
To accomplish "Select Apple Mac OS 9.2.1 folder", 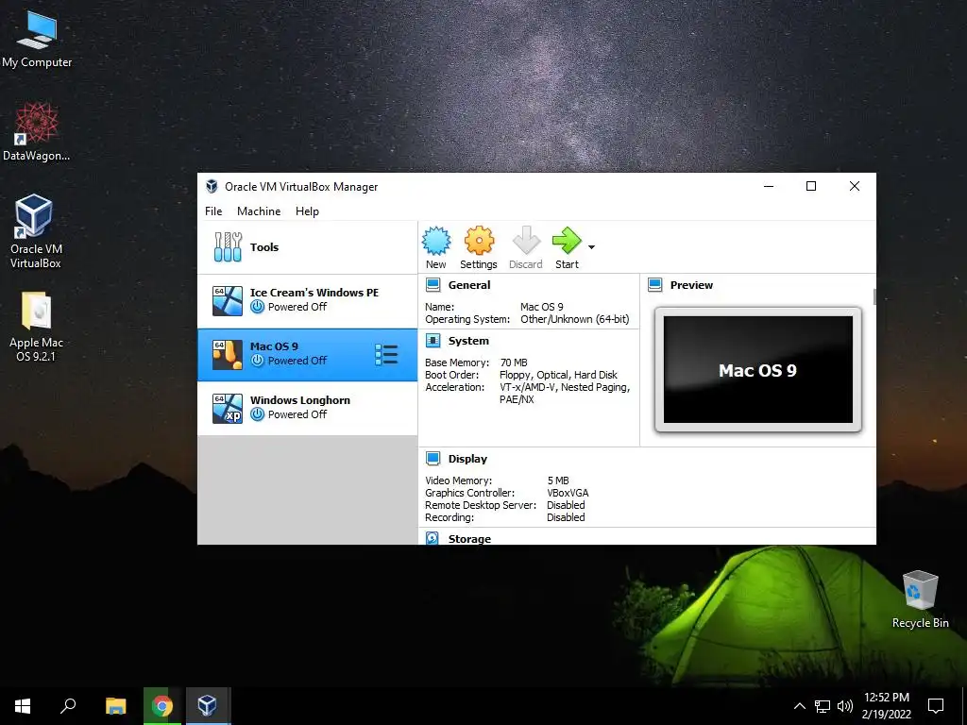I will coord(36,326).
